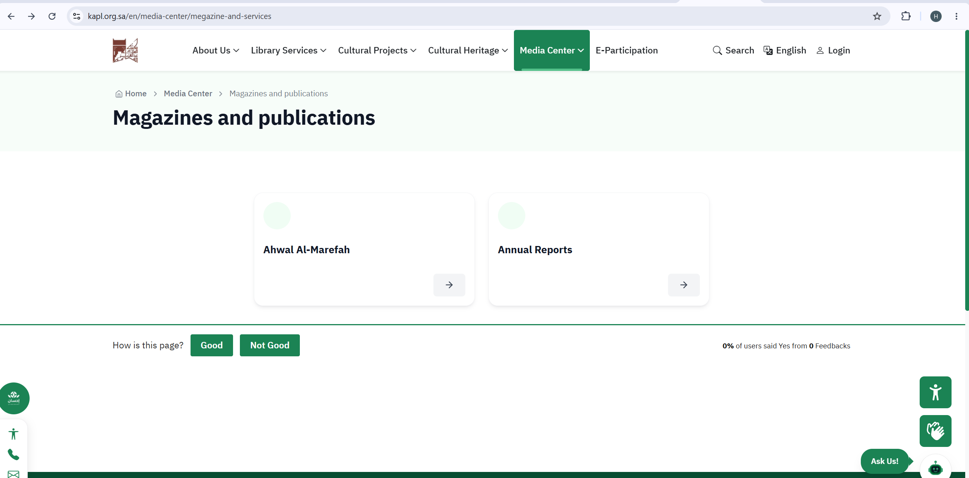Open the site Search
969x478 pixels.
point(733,50)
